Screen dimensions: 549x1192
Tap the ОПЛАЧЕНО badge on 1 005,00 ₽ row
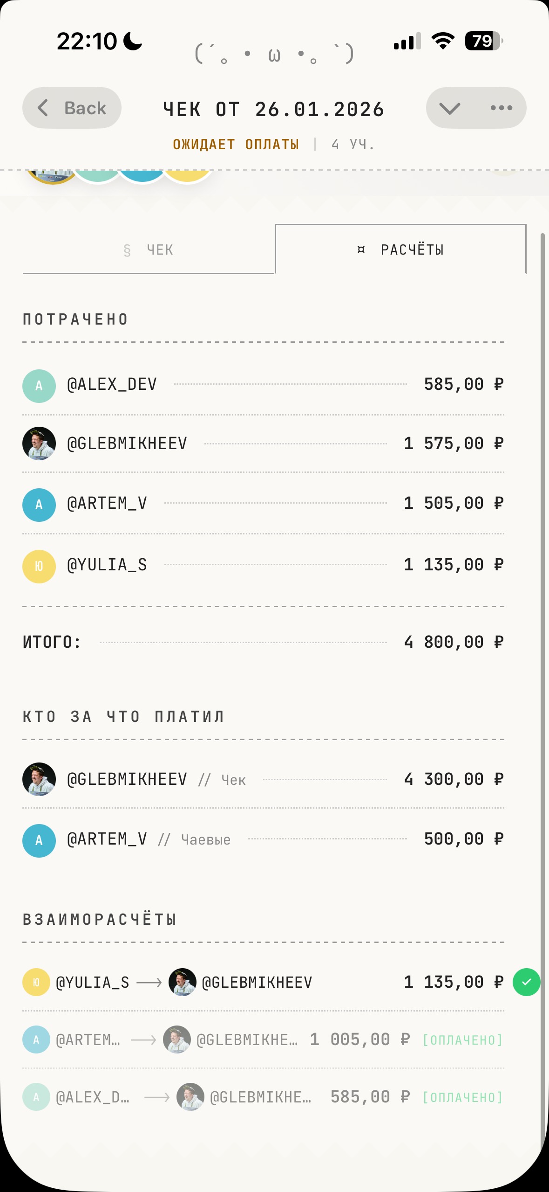(x=462, y=1040)
